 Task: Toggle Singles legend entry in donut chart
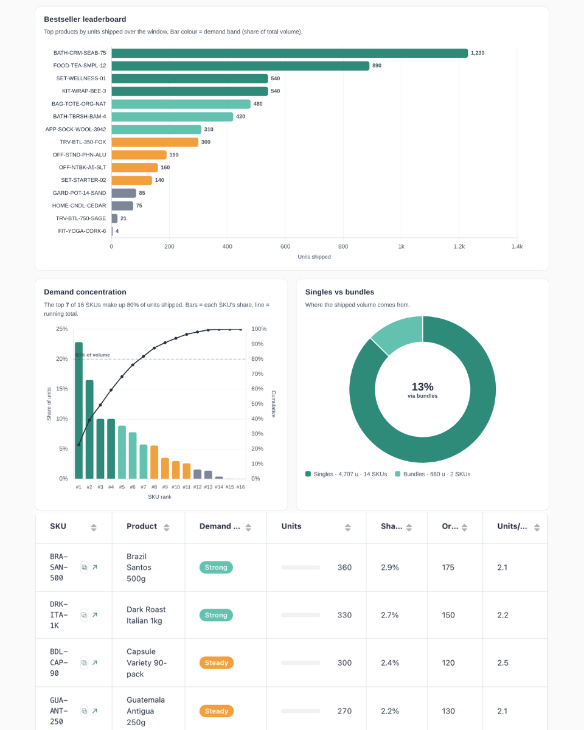[x=347, y=474]
